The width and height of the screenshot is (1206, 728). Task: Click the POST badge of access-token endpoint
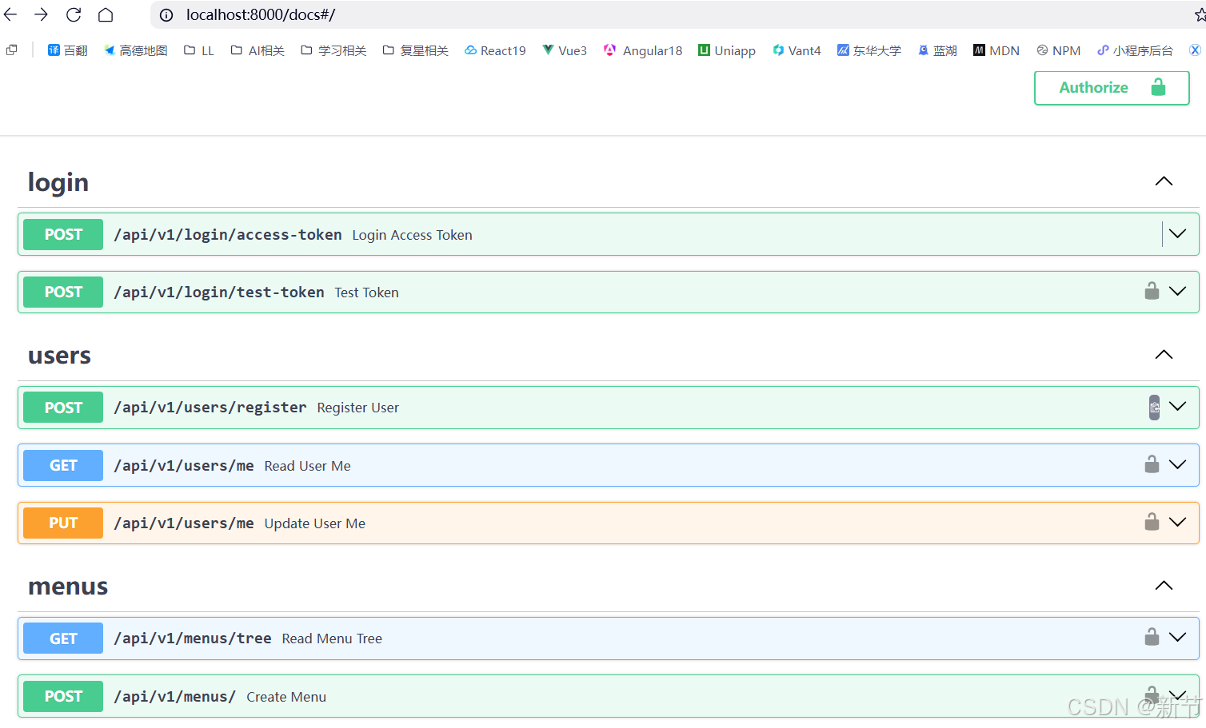(63, 234)
